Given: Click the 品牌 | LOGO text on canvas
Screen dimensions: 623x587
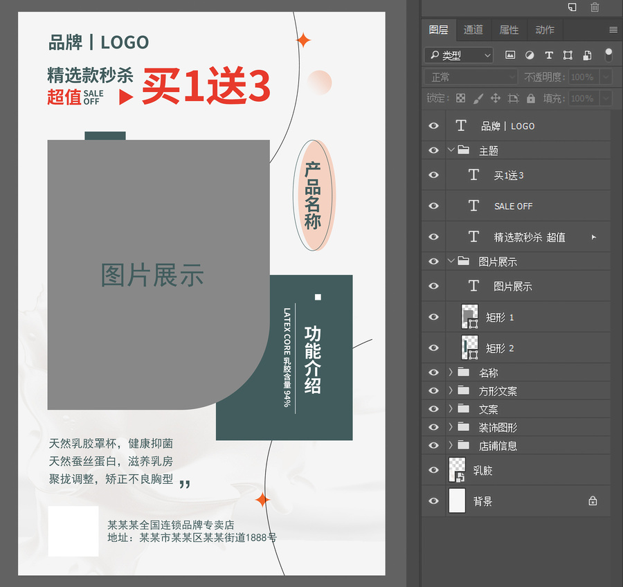Looking at the screenshot, I should (98, 42).
